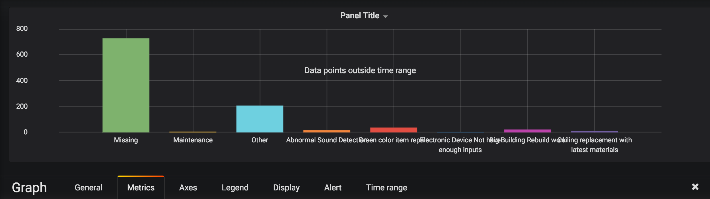710x199 pixels.
Task: Click the purple Ceiling replacement bar
Action: point(594,132)
